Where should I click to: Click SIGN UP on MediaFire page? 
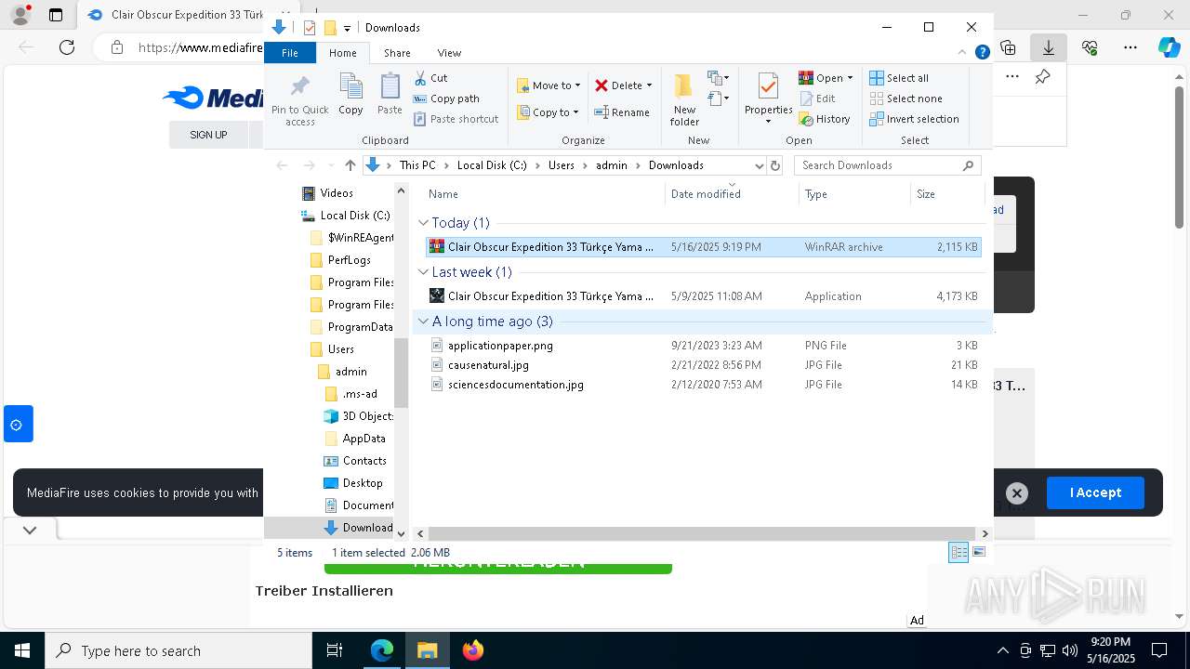208,135
